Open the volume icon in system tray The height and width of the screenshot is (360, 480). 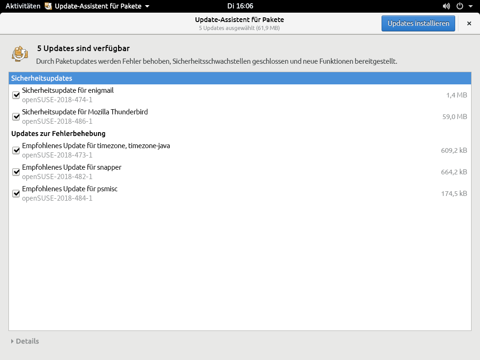click(x=446, y=6)
